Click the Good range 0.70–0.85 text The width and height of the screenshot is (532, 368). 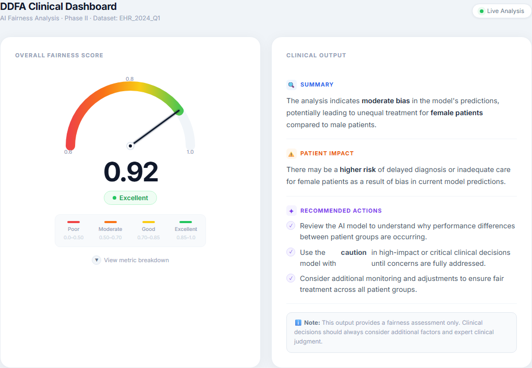pyautogui.click(x=149, y=237)
